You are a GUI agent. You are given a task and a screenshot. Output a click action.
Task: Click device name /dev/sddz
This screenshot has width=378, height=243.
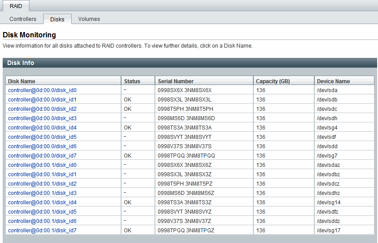(x=328, y=221)
